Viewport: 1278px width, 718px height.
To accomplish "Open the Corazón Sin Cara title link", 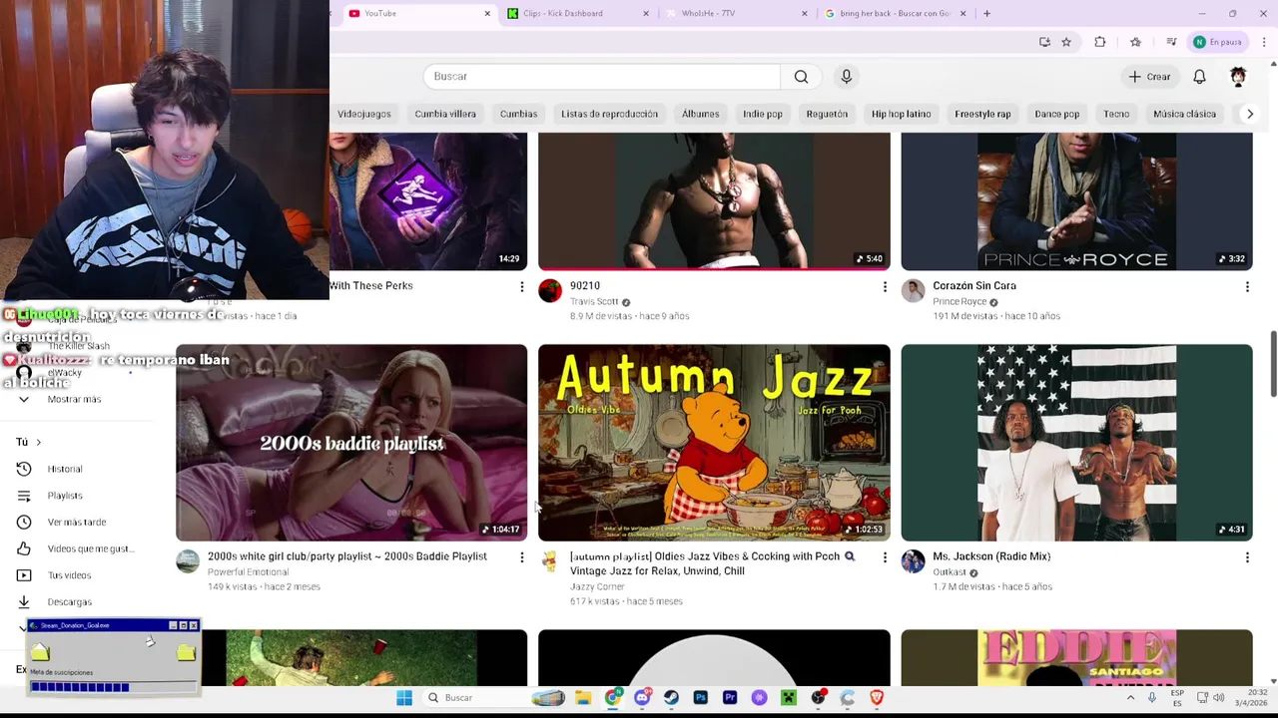I will [974, 286].
